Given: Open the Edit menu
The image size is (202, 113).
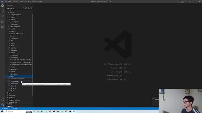Looking at the screenshot, I should [x=10, y=2].
